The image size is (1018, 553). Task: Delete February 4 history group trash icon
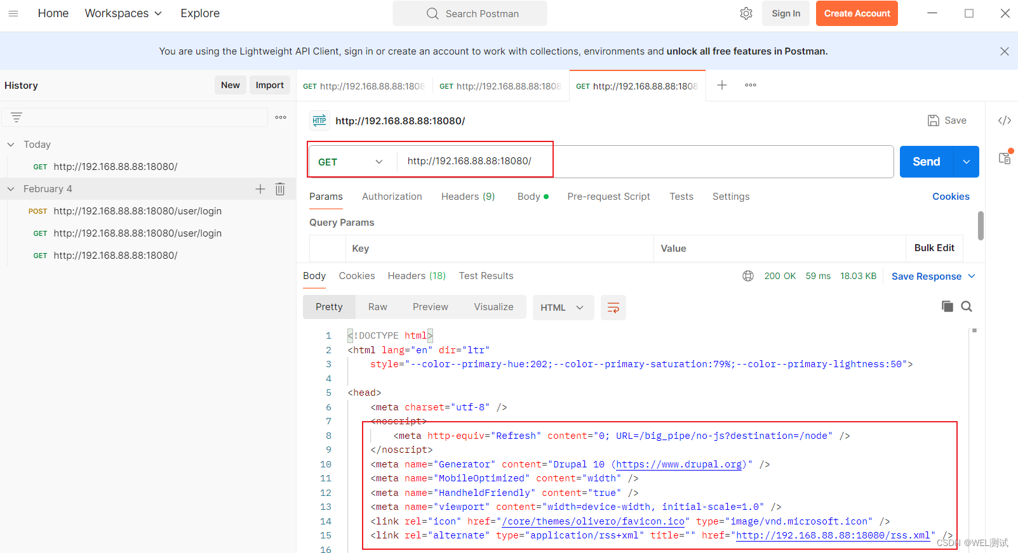tap(280, 189)
